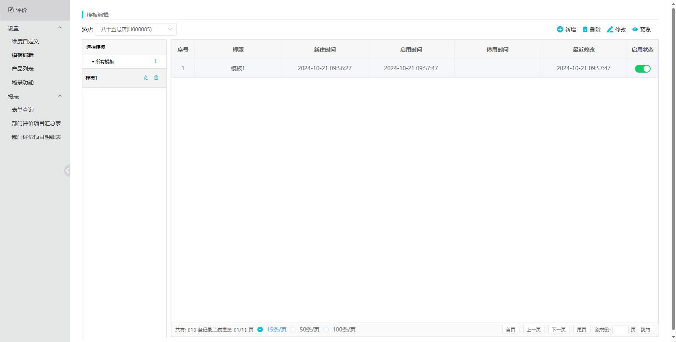This screenshot has height=342, width=676.
Task: Toggle the 启用状态 switch for 模板1
Action: 642,69
